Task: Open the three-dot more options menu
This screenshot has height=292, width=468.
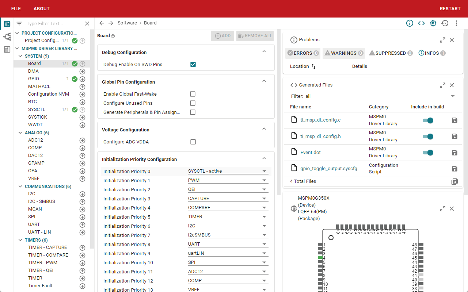Action: coord(456,23)
